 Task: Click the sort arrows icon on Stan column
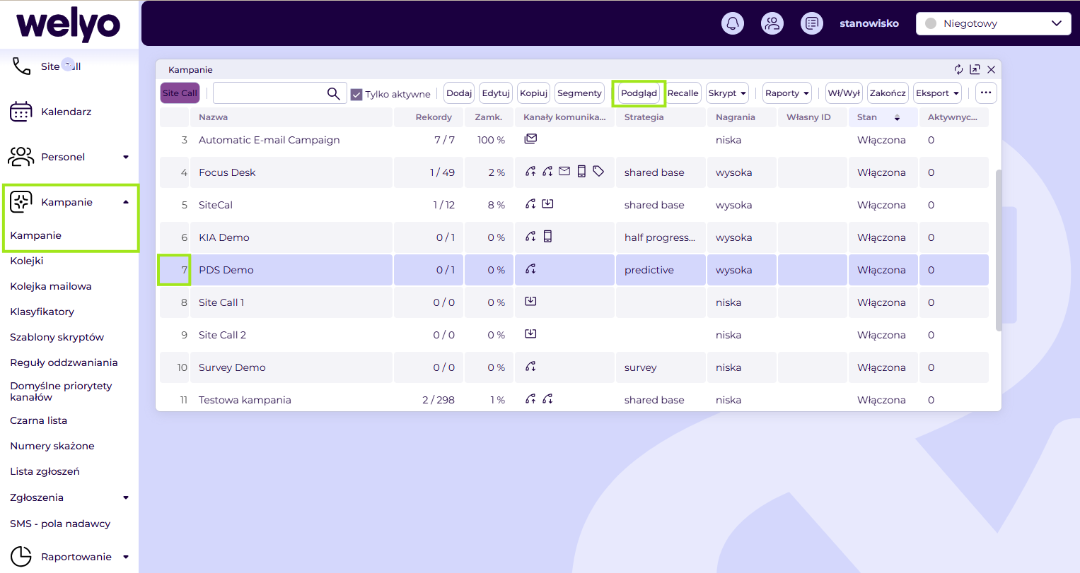(x=897, y=117)
